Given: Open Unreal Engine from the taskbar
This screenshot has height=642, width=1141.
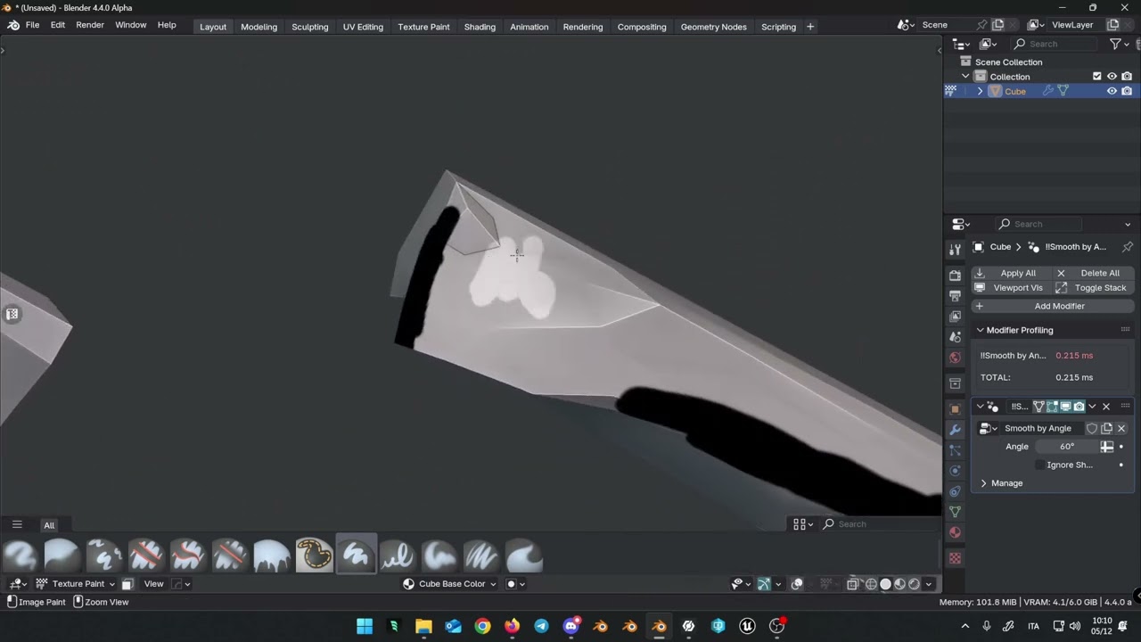Looking at the screenshot, I should click(747, 626).
